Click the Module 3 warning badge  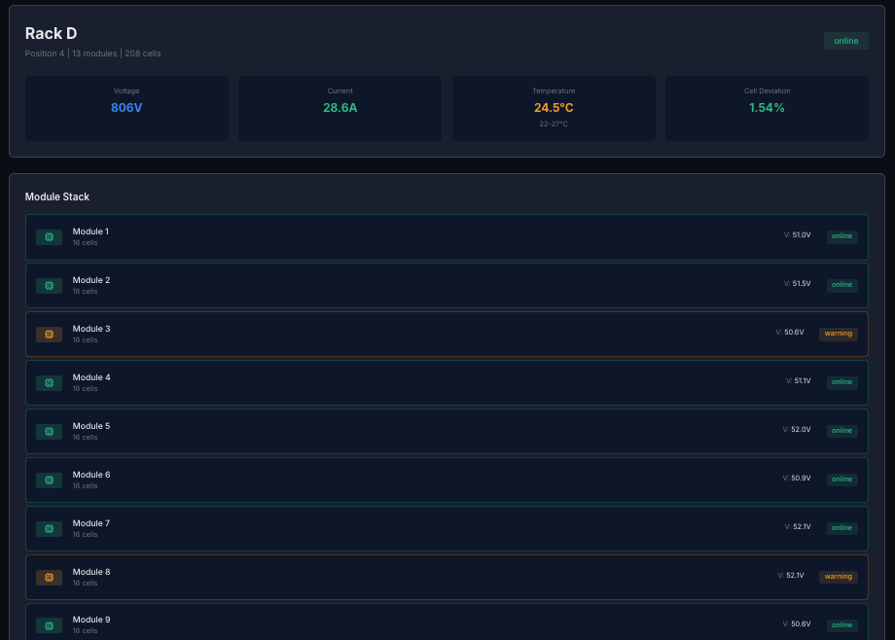tap(838, 334)
